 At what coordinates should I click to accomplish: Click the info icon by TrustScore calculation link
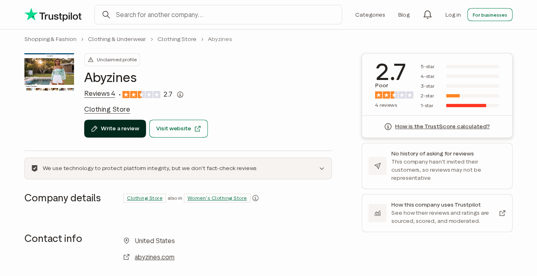(x=388, y=127)
